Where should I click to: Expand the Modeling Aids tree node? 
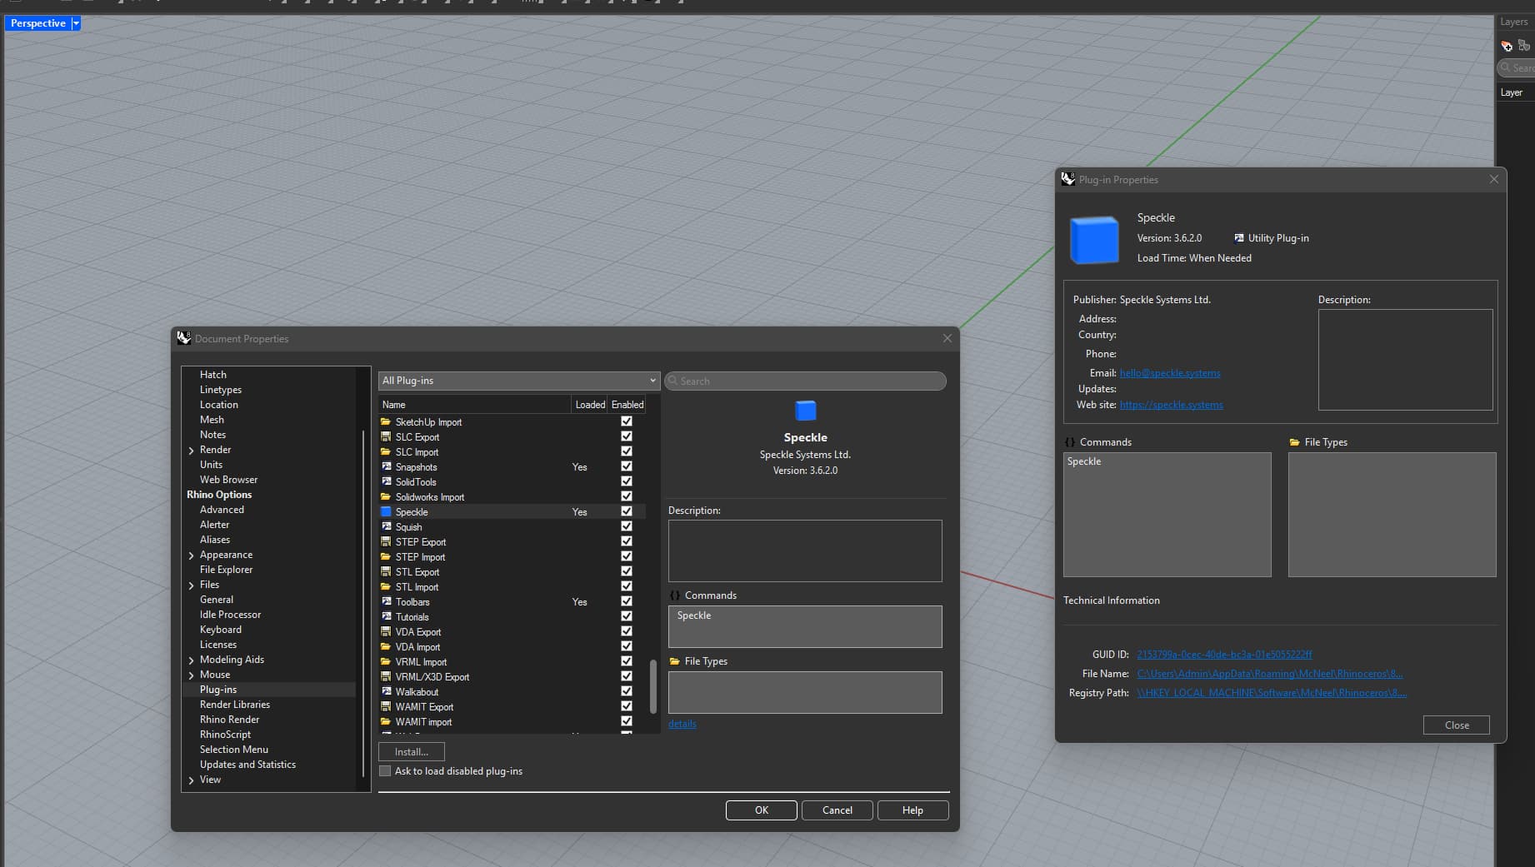pyautogui.click(x=192, y=660)
